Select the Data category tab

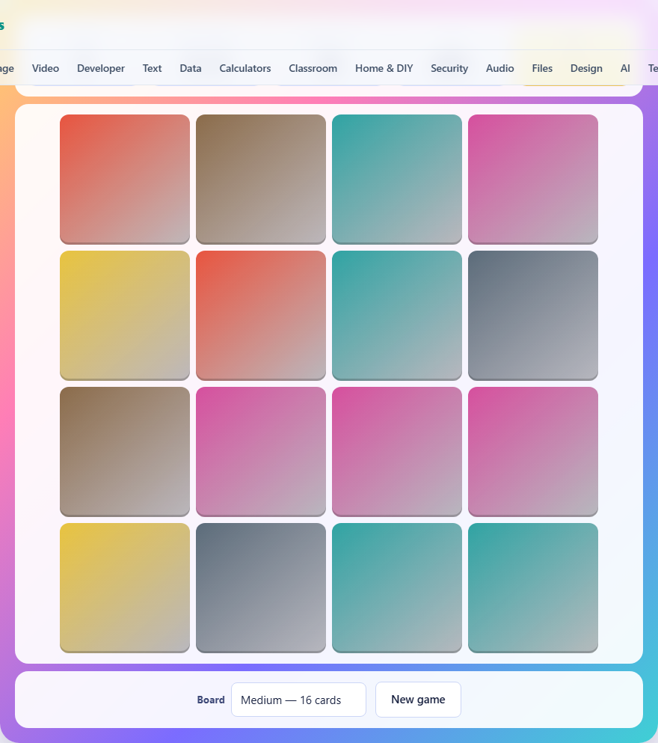tap(191, 68)
